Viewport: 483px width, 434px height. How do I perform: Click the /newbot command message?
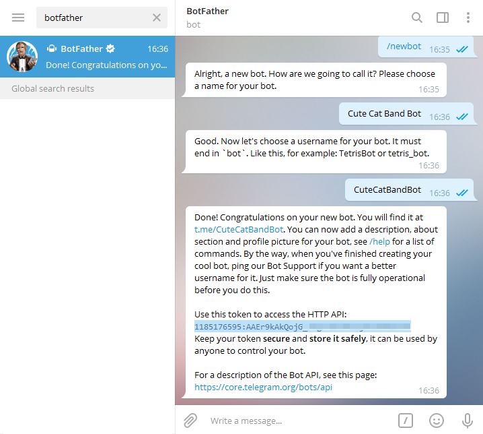[x=404, y=46]
